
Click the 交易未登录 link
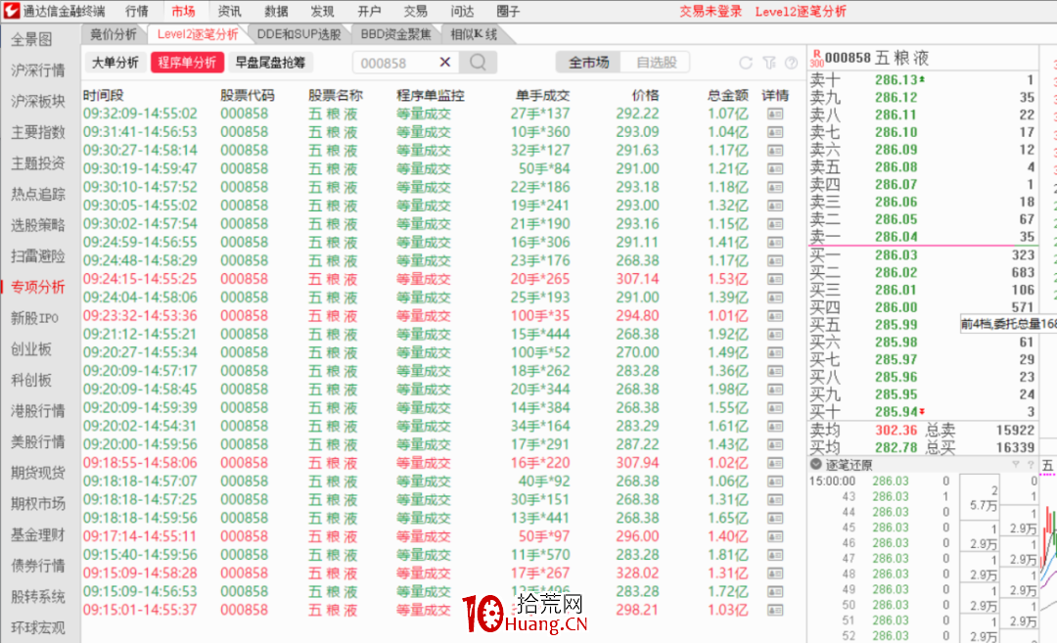pos(710,11)
